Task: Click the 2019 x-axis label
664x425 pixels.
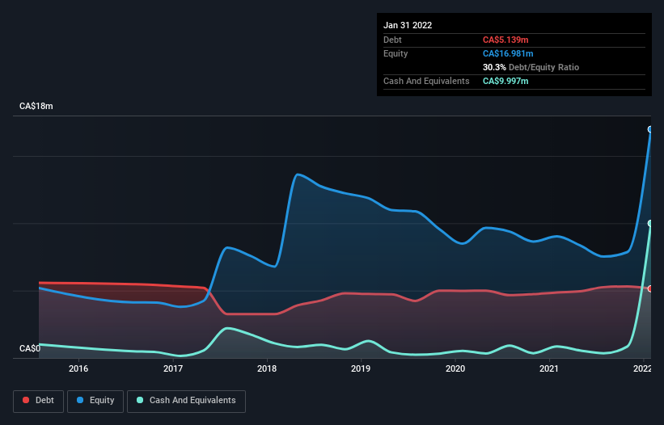Action: [x=361, y=368]
